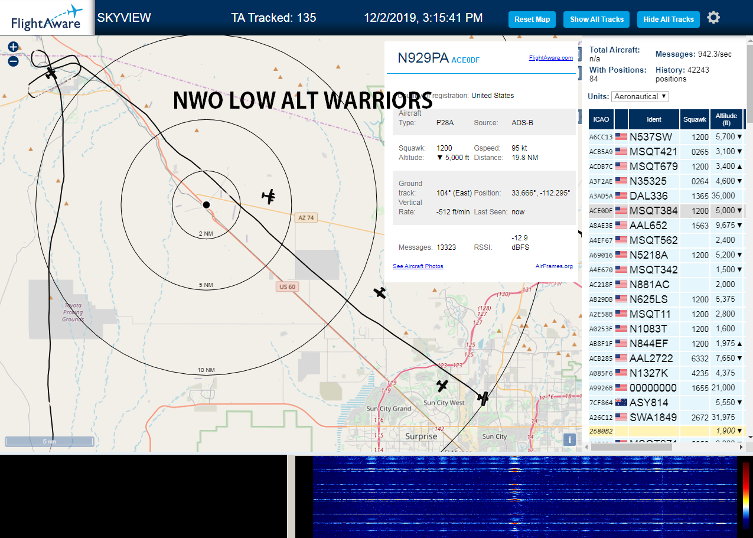Select the AAL2722 aircraft row
Viewport: 753px width, 538px height.
click(x=666, y=358)
